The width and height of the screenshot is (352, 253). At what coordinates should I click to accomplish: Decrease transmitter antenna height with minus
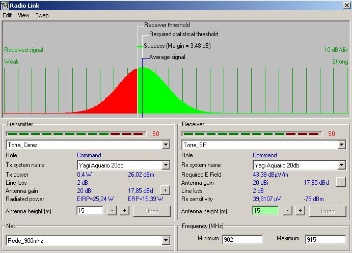point(112,211)
